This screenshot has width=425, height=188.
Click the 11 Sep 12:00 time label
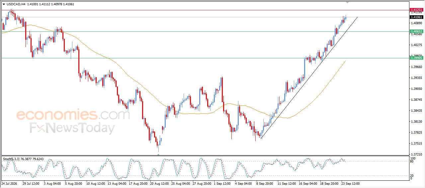[x=287, y=183]
